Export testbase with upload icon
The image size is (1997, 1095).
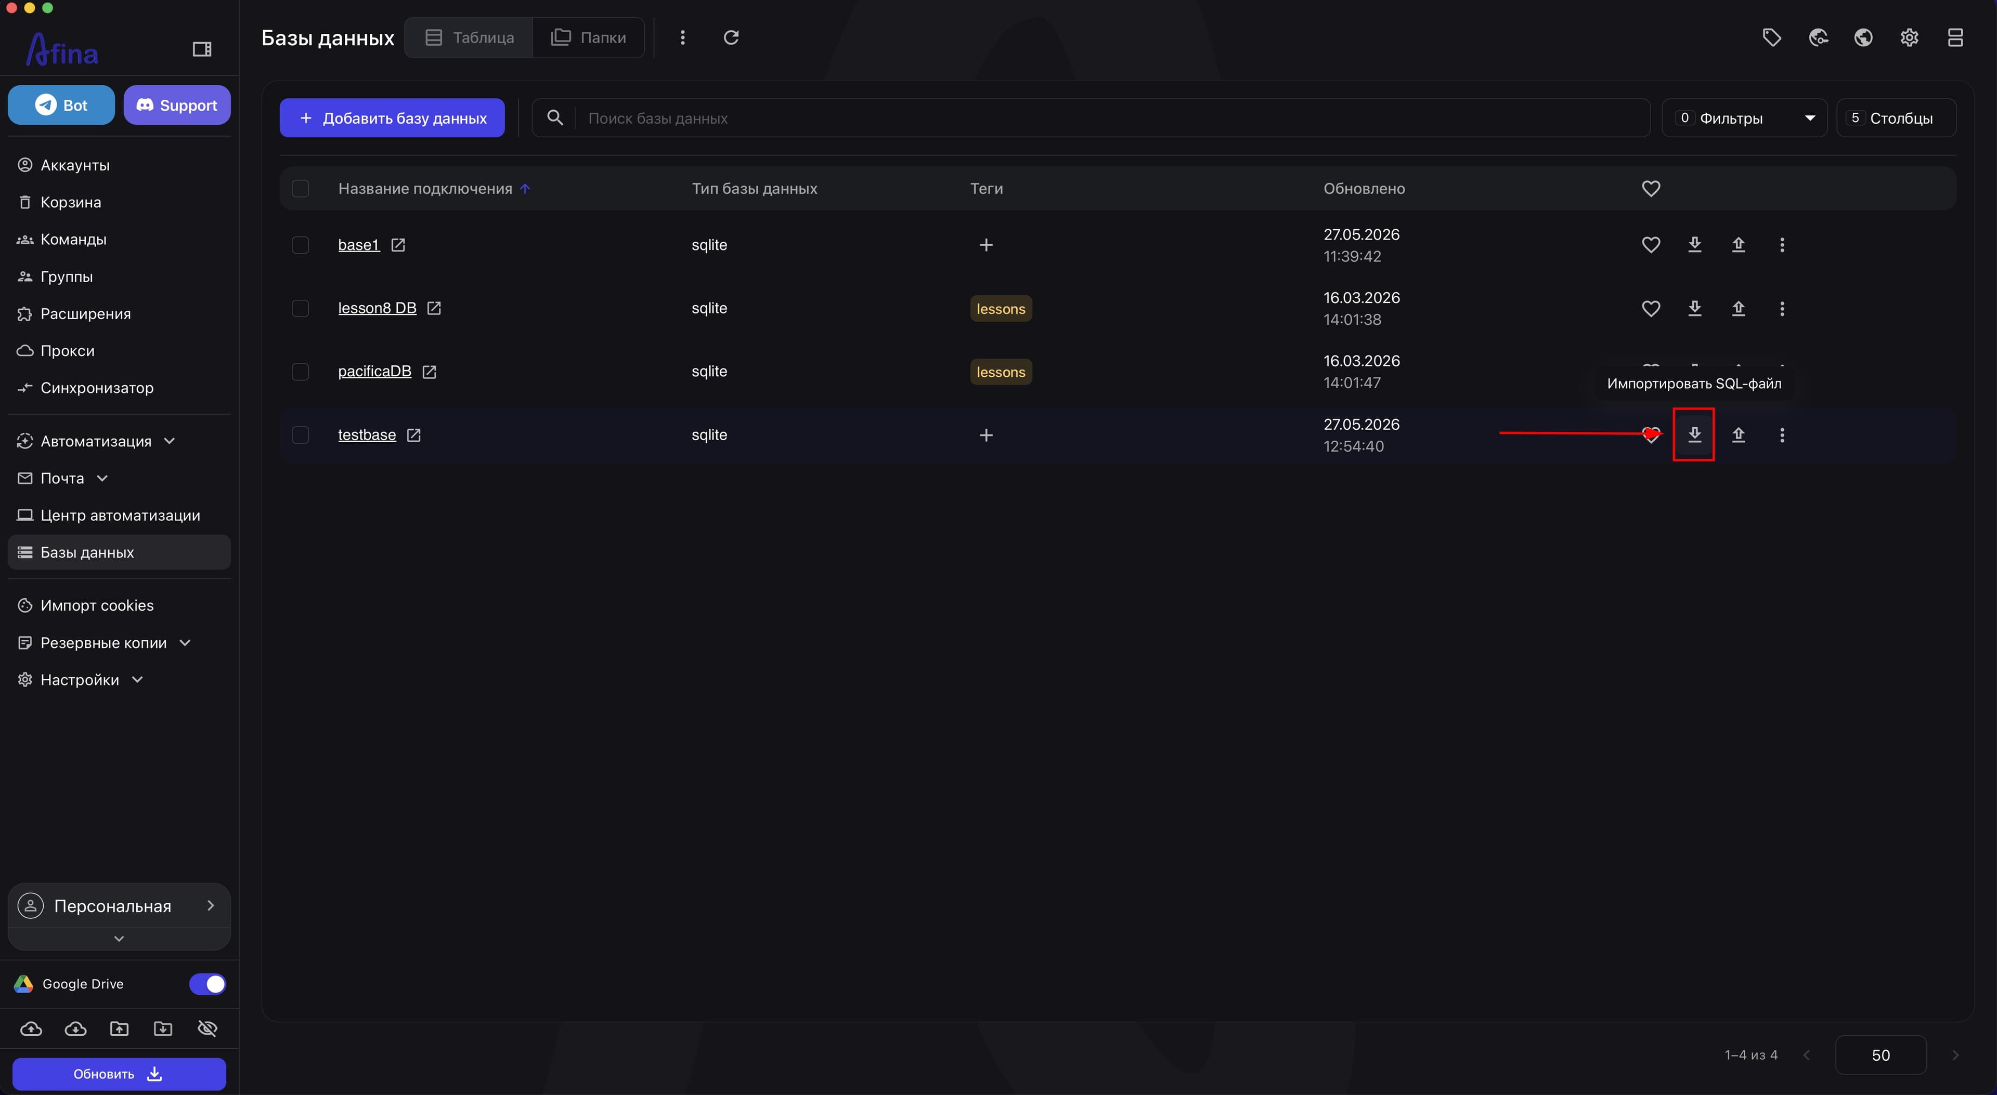[1738, 435]
